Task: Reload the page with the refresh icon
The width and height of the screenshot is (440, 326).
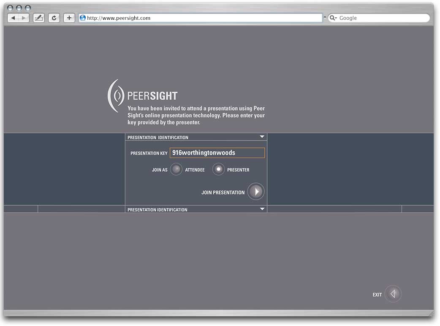Action: pyautogui.click(x=54, y=18)
